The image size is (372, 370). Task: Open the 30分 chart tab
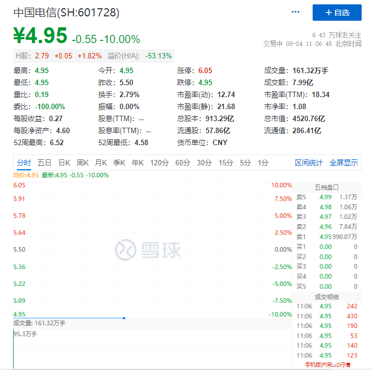pyautogui.click(x=204, y=163)
